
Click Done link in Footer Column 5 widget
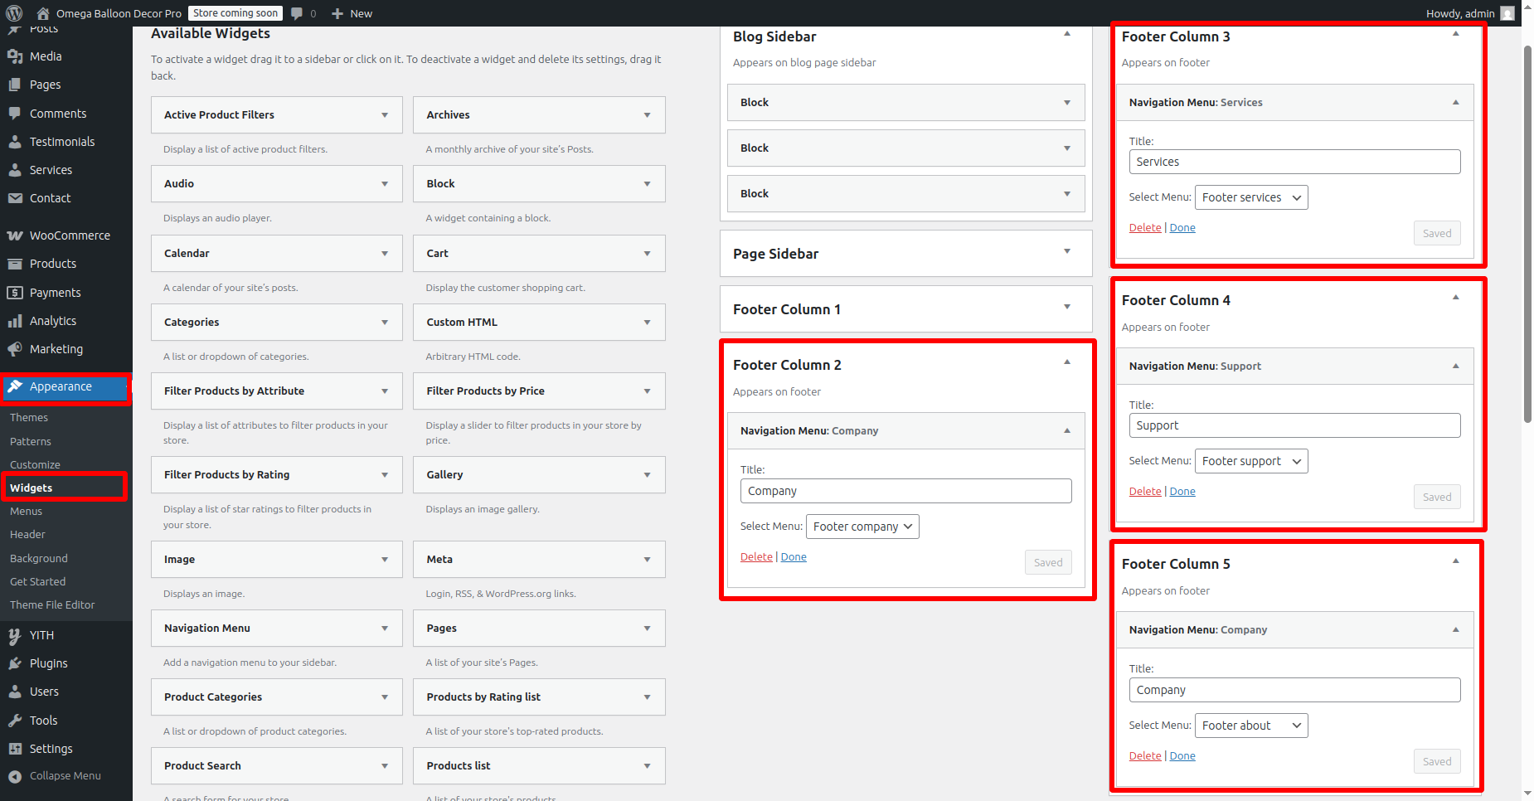(x=1182, y=756)
